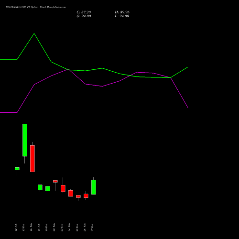The width and height of the screenshot is (239, 239).
Task: Click the 20 Feb date label
Action: point(54,228)
